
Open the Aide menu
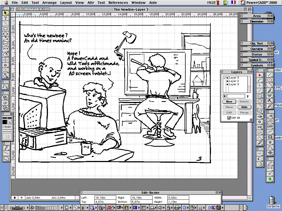tap(153, 2)
